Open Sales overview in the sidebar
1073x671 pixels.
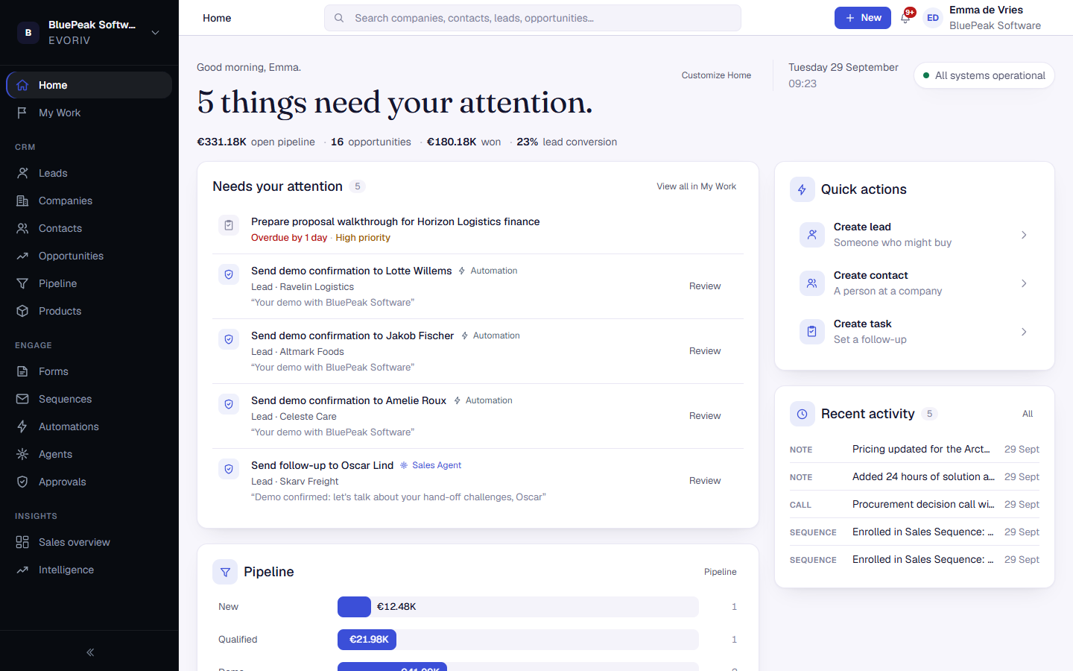pyautogui.click(x=89, y=542)
